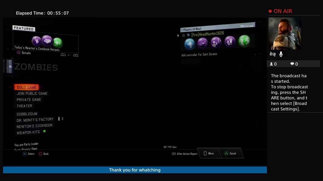Select the fourth purple gobblegum in player's pack
The width and height of the screenshot is (323, 181).
pos(230,41)
